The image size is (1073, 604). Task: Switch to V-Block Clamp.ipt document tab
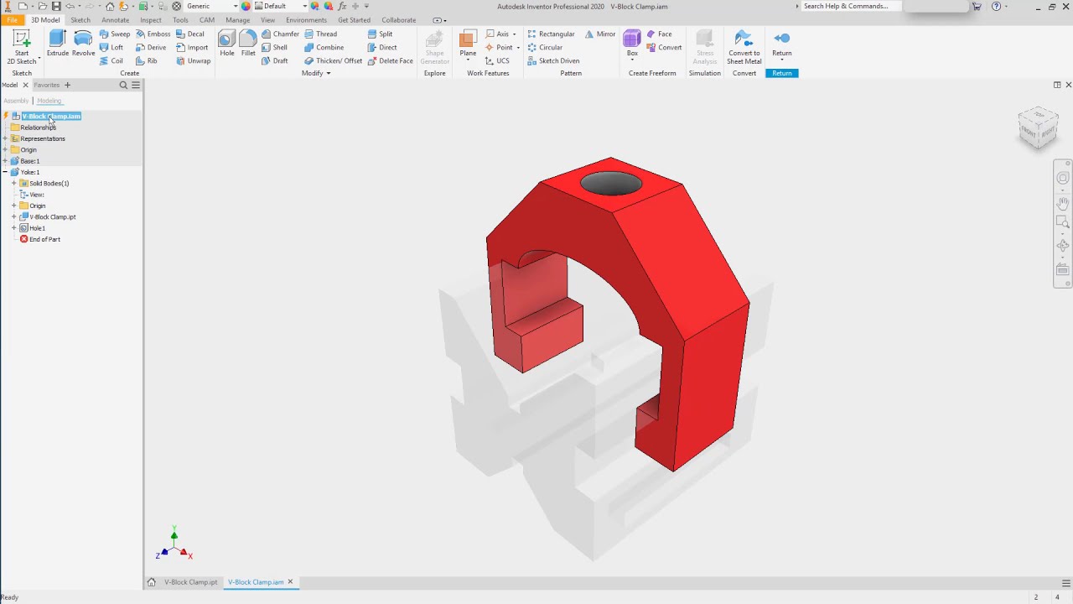(x=190, y=582)
